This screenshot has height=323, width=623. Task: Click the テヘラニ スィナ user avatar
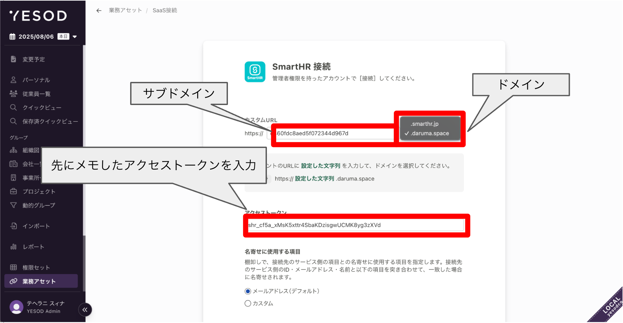tap(17, 307)
